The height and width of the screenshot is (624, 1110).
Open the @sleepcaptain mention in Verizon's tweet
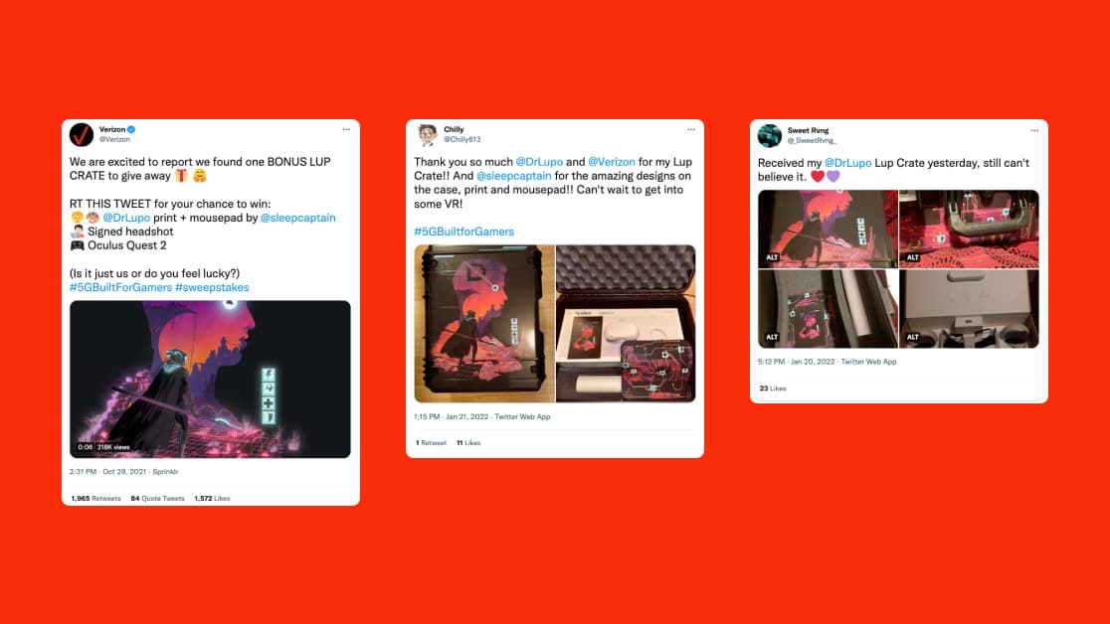298,218
